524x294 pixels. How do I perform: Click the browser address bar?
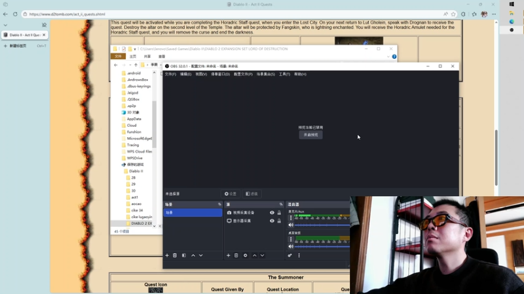pos(234,14)
